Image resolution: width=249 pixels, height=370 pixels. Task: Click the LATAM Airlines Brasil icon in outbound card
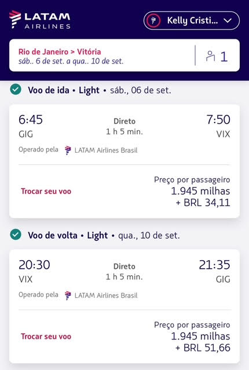(68, 150)
